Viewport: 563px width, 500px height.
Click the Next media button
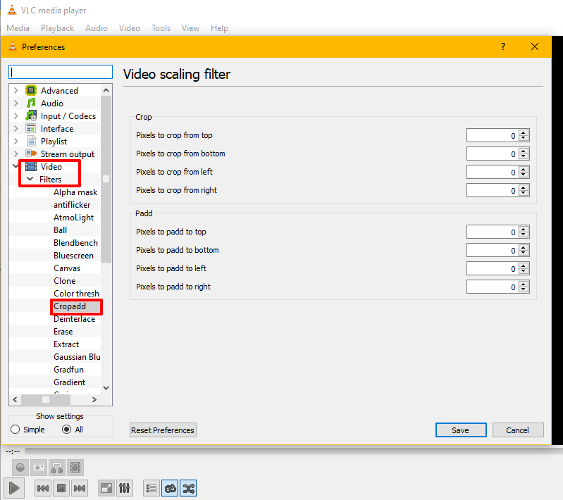click(x=80, y=488)
